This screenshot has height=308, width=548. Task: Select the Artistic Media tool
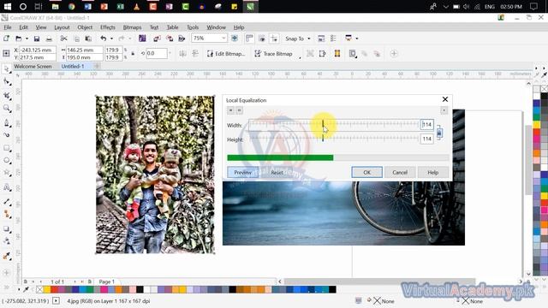[7, 135]
